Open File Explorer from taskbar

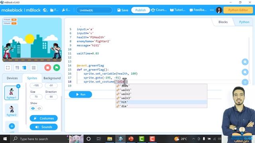[110, 139]
